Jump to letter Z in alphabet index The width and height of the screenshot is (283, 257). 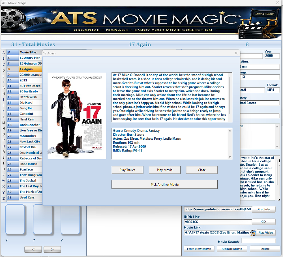(x=3, y=198)
